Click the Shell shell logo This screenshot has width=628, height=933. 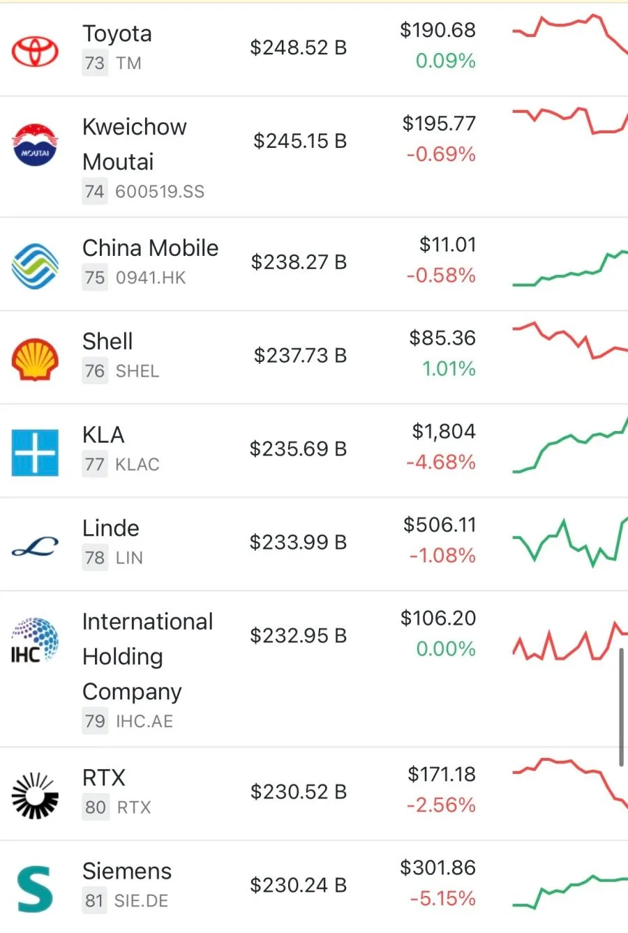pyautogui.click(x=35, y=359)
